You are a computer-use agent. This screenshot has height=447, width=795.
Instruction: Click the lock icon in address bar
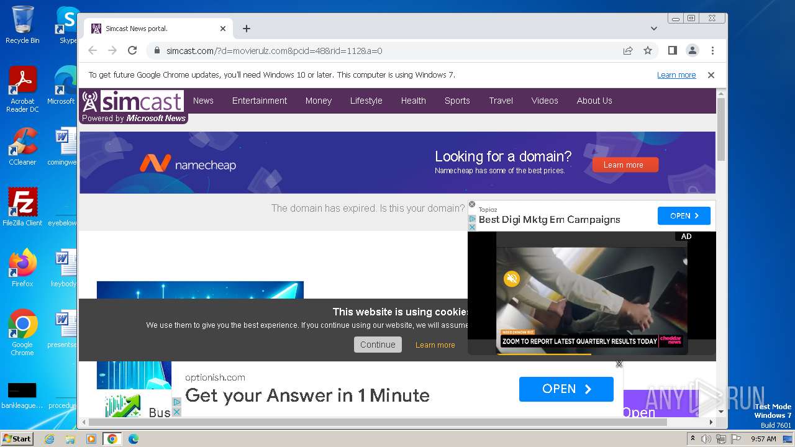point(157,51)
